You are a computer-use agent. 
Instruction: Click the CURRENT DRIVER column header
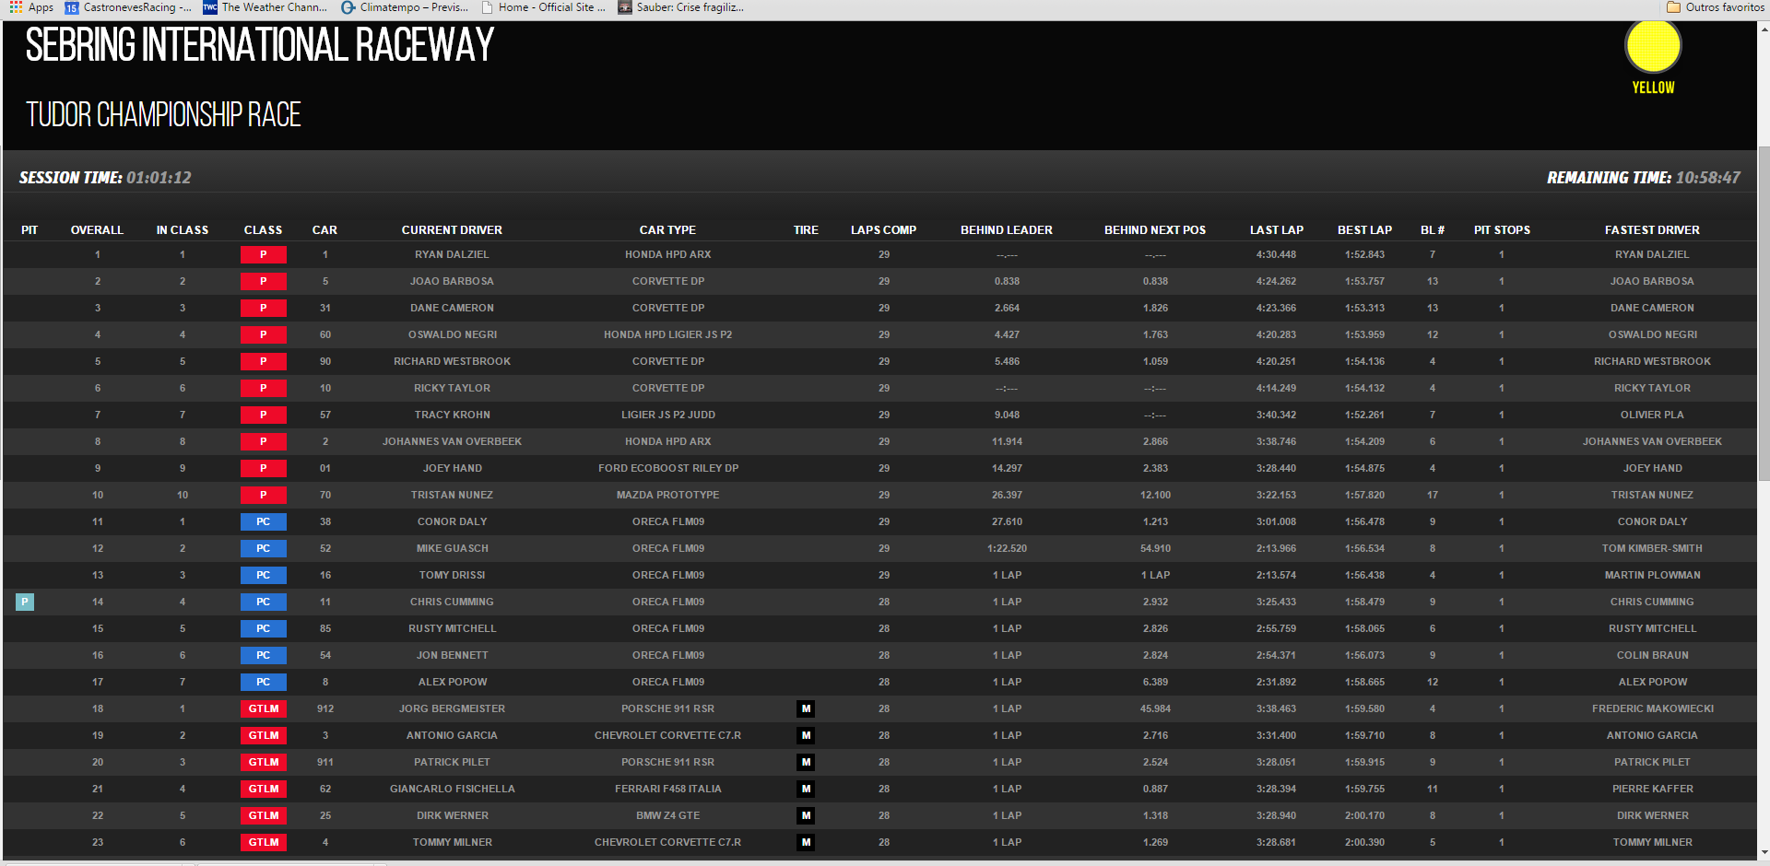(452, 229)
